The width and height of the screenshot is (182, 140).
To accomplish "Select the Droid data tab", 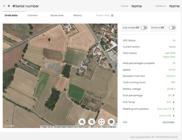I will pyautogui.click(x=11, y=15).
